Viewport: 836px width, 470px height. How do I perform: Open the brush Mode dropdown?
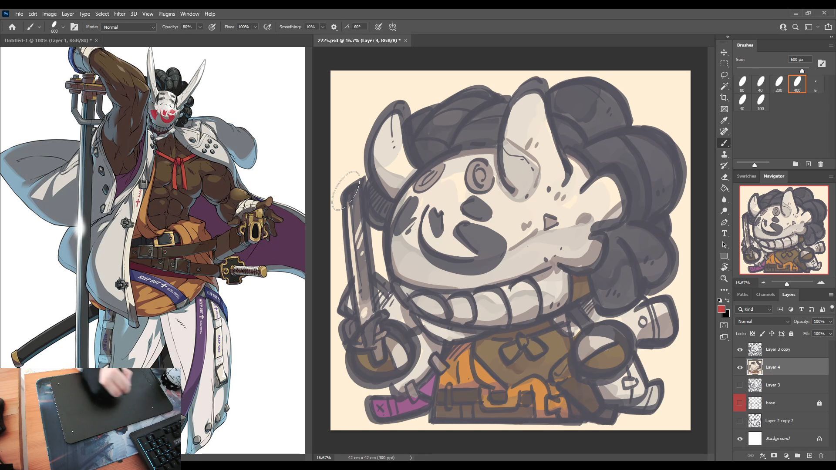tap(129, 27)
